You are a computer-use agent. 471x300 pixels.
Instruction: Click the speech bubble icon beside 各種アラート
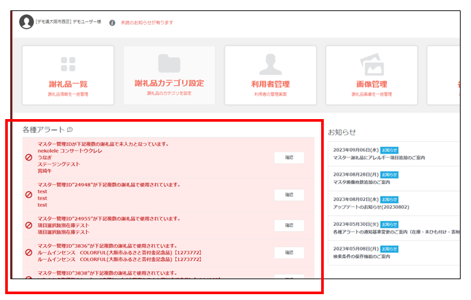coord(70,130)
